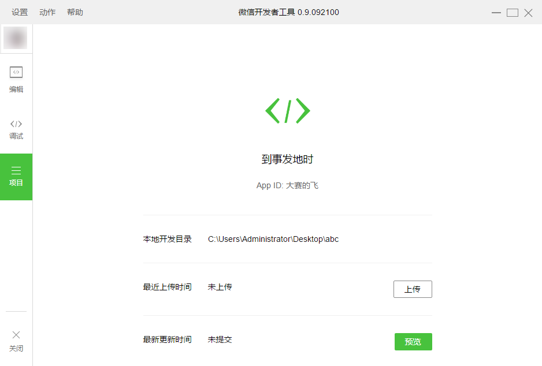Open the 帮助 menu

(x=75, y=12)
